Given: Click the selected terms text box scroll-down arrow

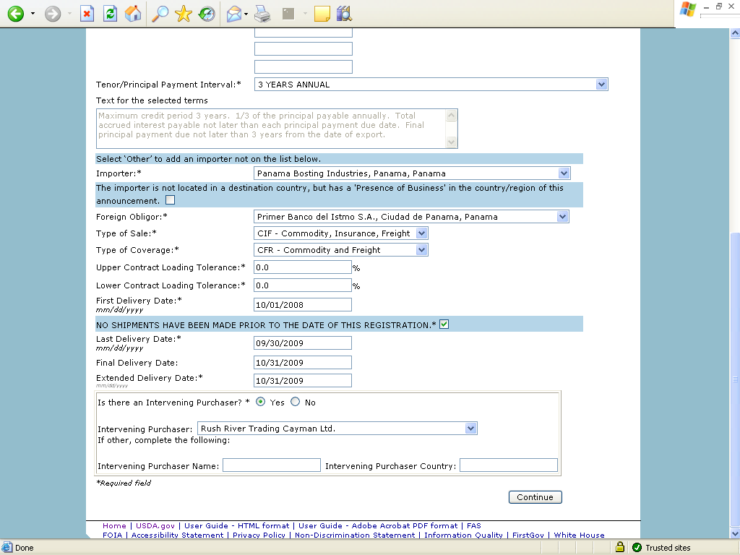Looking at the screenshot, I should pos(451,142).
